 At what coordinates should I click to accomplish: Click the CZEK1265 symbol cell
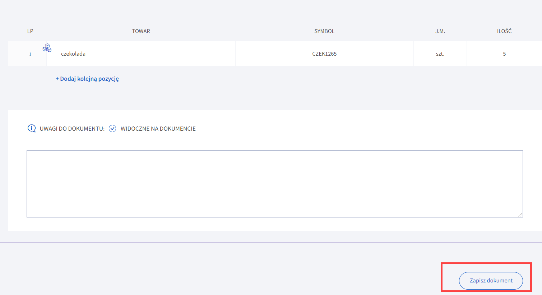pyautogui.click(x=324, y=54)
